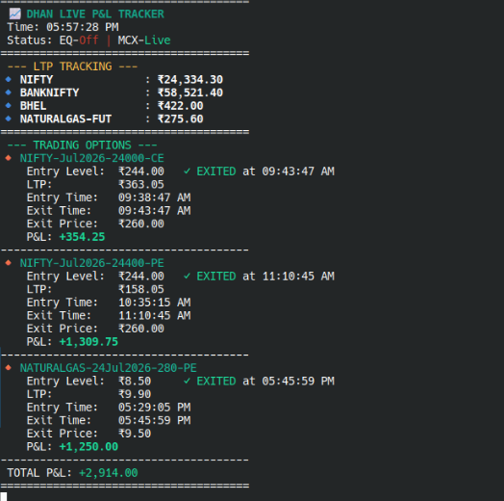Click the TRADING OPTIONS section header

[x=83, y=145]
